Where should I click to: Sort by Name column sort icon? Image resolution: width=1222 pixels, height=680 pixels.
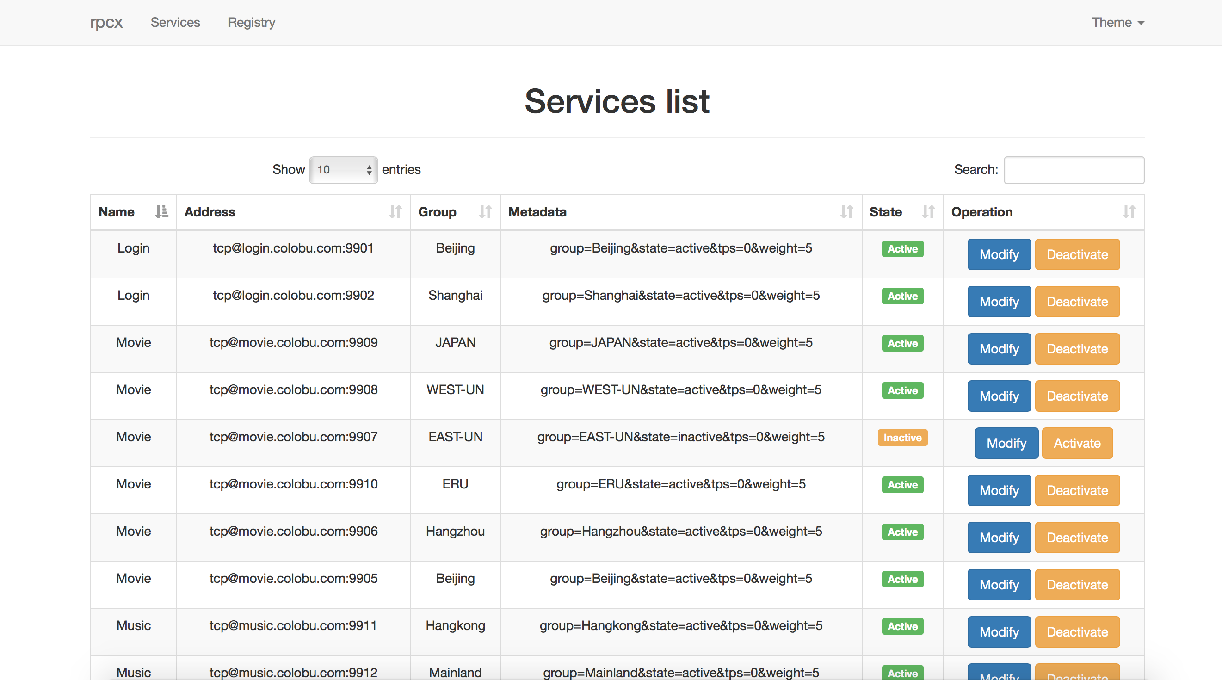click(161, 212)
